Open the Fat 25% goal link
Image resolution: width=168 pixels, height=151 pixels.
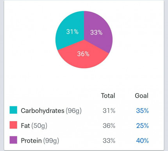tap(142, 126)
